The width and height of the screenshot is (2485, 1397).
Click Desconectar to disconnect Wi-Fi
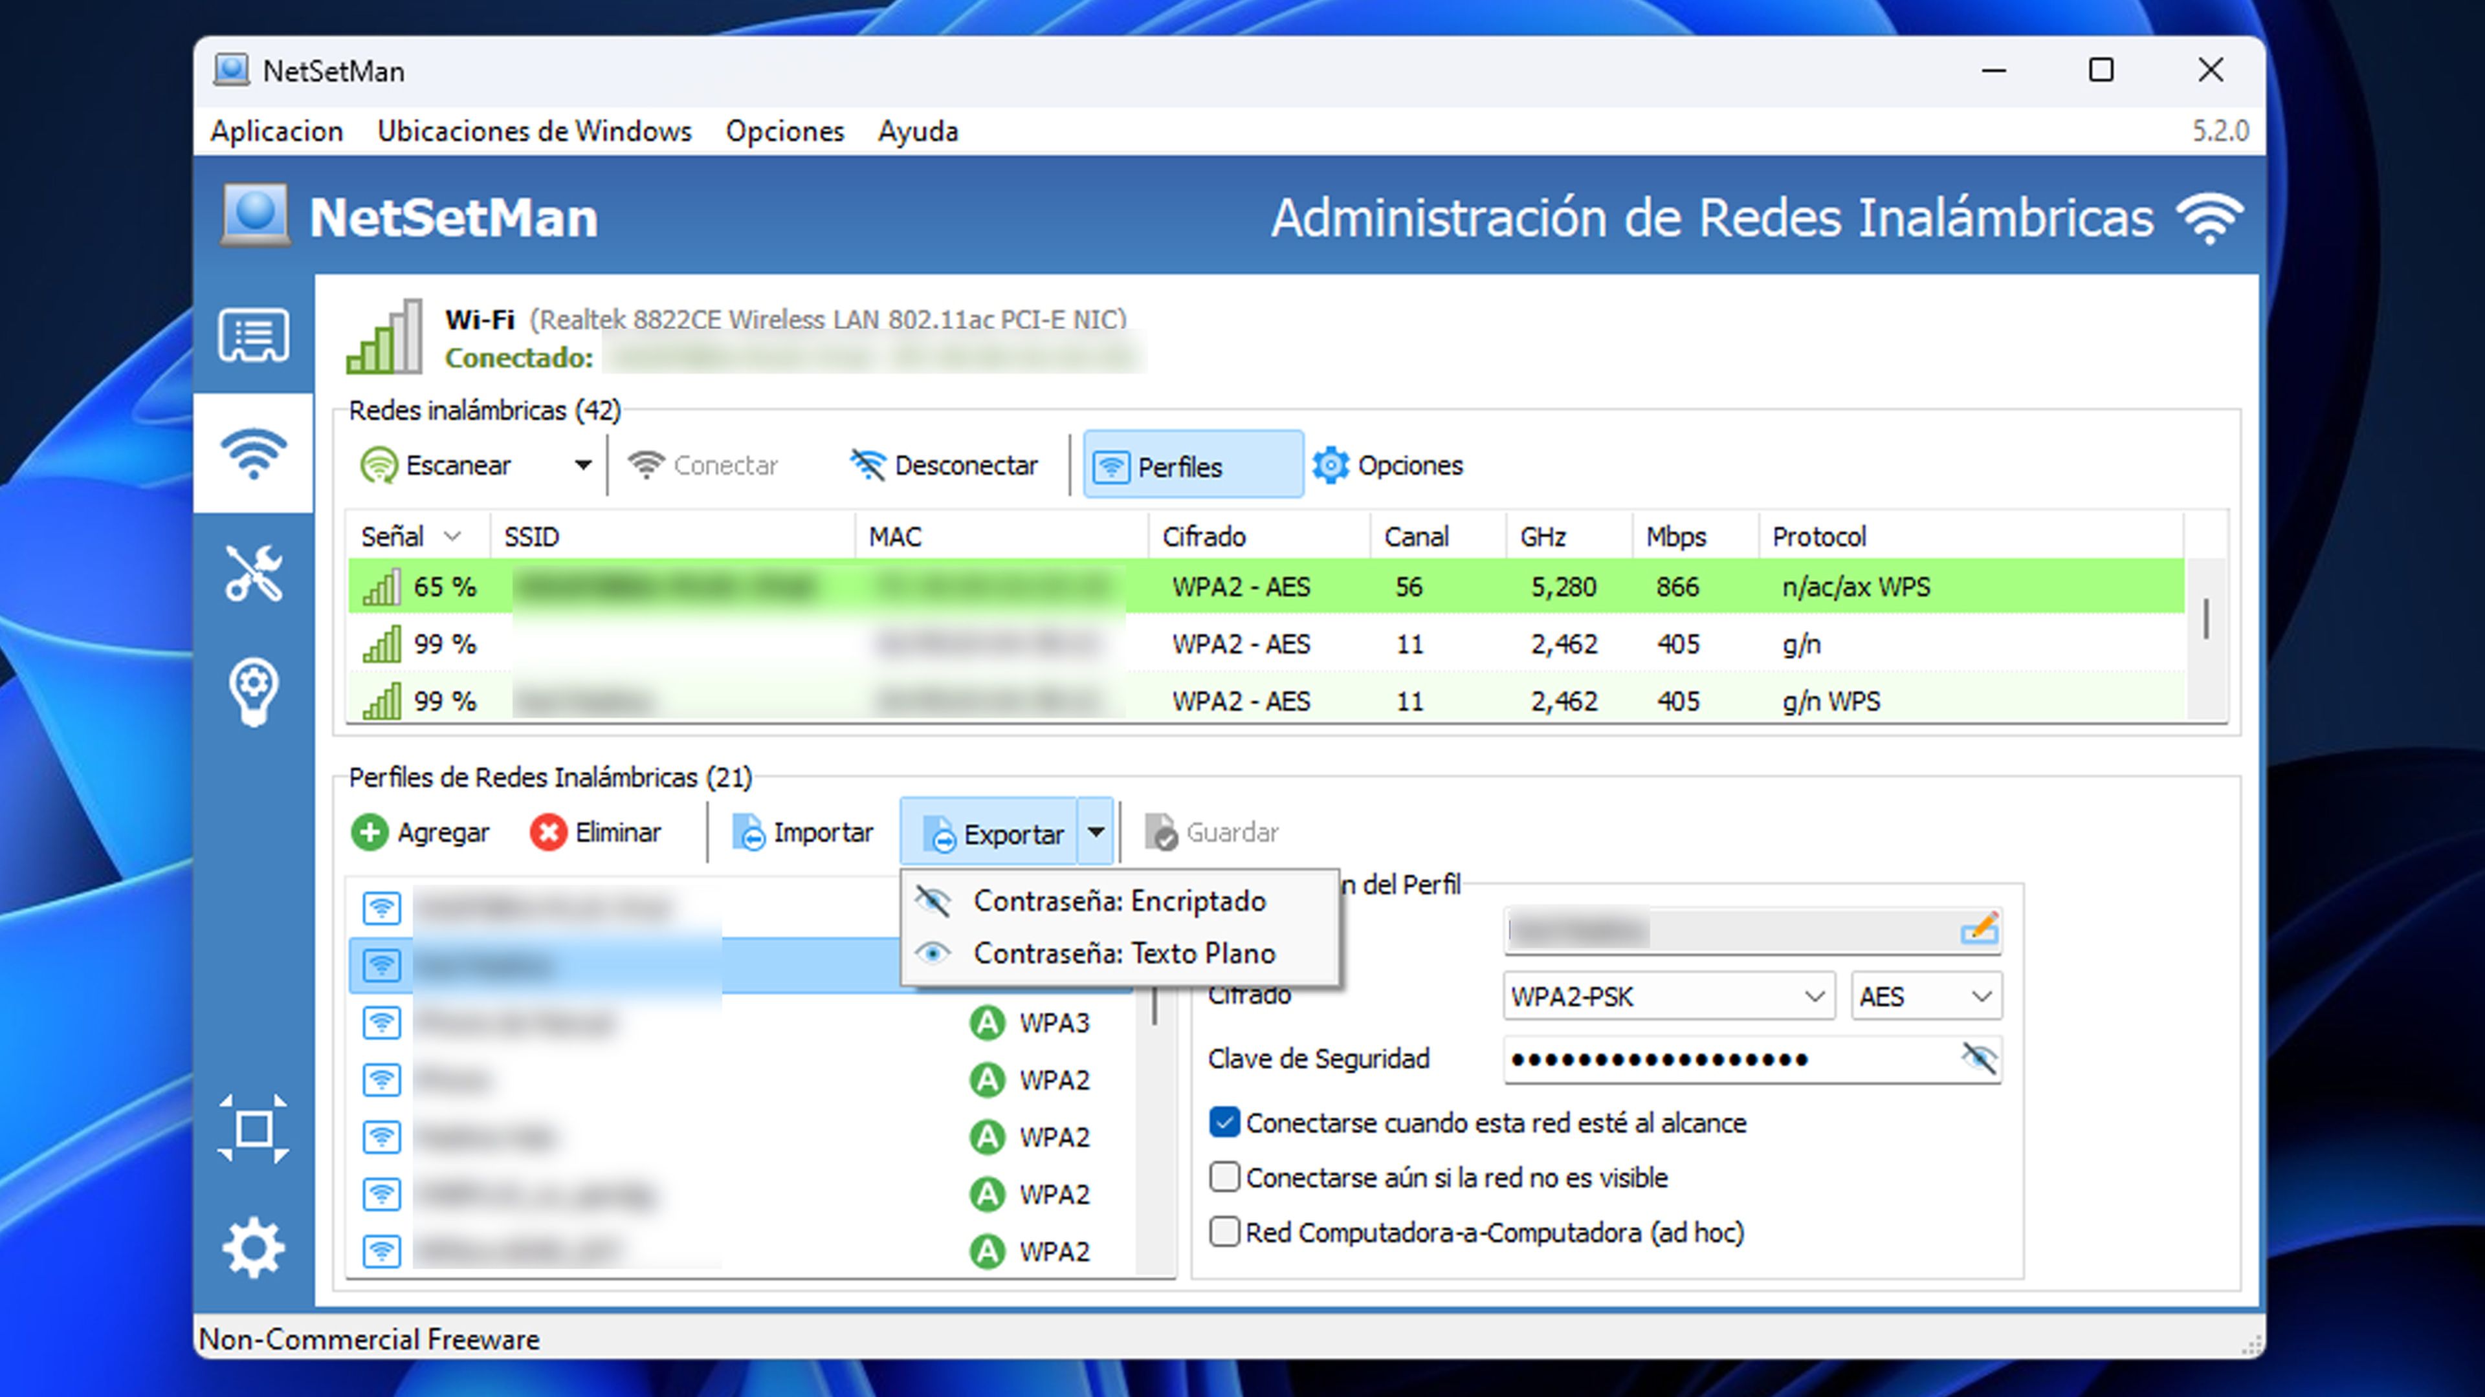pos(944,466)
